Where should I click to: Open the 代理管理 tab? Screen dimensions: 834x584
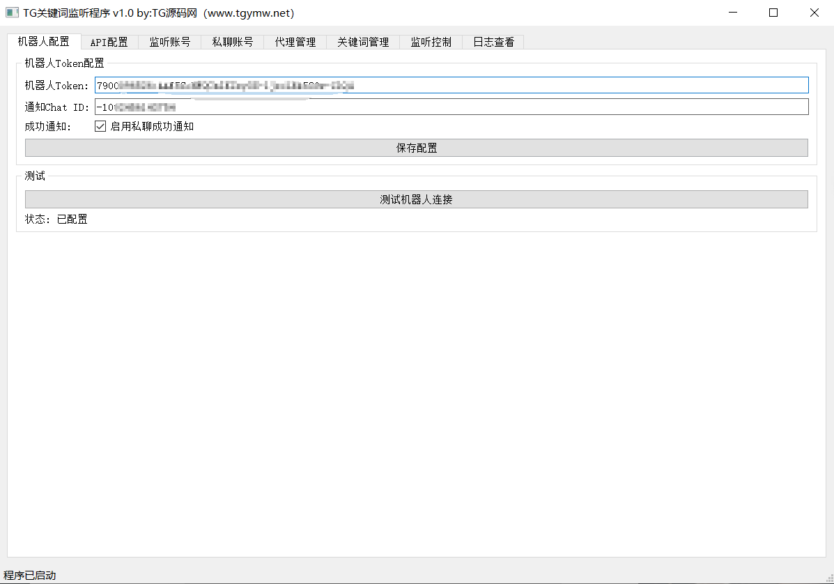(295, 43)
